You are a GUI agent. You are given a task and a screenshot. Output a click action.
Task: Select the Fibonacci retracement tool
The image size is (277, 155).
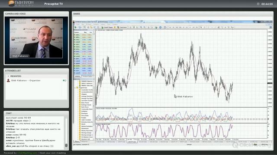[x=222, y=27]
